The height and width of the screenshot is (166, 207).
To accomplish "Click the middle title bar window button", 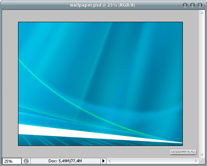I will (192, 5).
